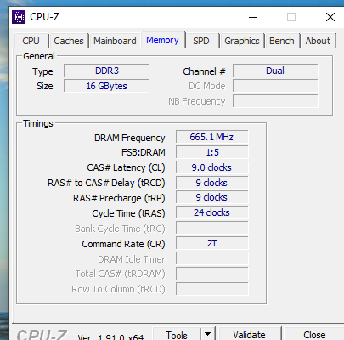Click the RAS# Precharge value 9 clocks
The image size is (344, 340).
click(x=211, y=197)
